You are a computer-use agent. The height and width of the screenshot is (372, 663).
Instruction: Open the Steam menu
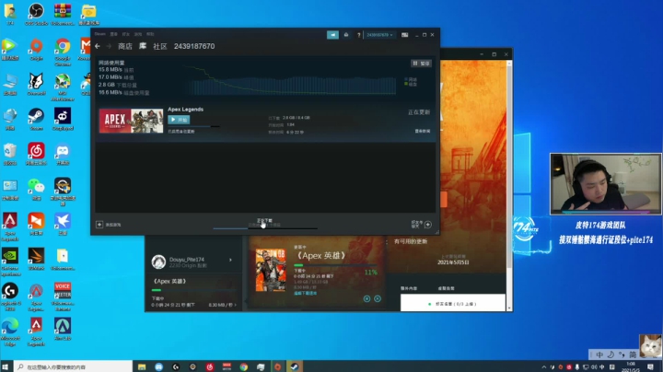(100, 34)
